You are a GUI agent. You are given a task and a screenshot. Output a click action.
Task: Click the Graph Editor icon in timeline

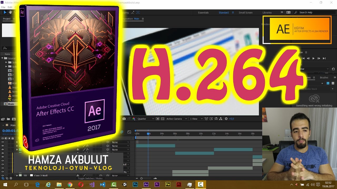coord(129,132)
